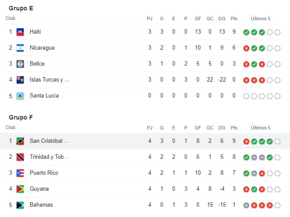290x217 pixels.
Task: Click Bahamas' gray draw indicator
Action: pyautogui.click(x=246, y=205)
